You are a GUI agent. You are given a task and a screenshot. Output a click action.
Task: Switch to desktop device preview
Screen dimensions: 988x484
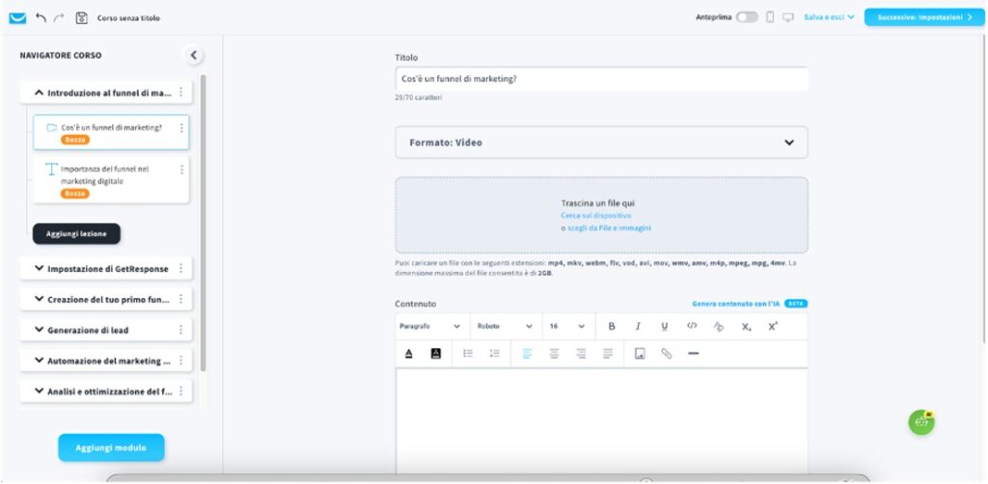[788, 17]
